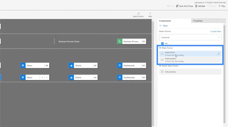Screen dimensions: 228x127
Task: Click the Back arrow icon
Action: [x=160, y=26]
